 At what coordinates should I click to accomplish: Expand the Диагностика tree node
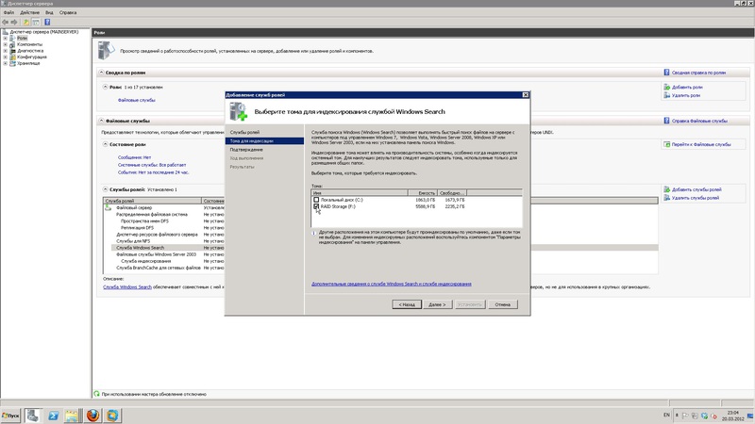[x=6, y=51]
